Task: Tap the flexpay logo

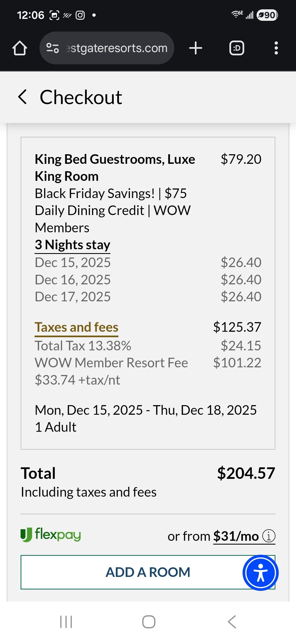Action: 51,534
